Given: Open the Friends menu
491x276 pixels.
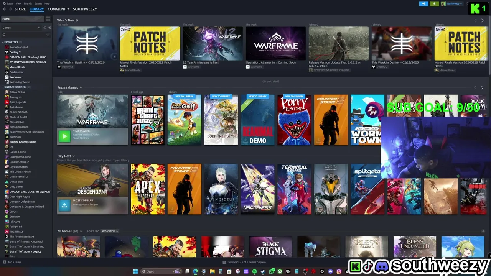Looking at the screenshot, I should click(28, 3).
